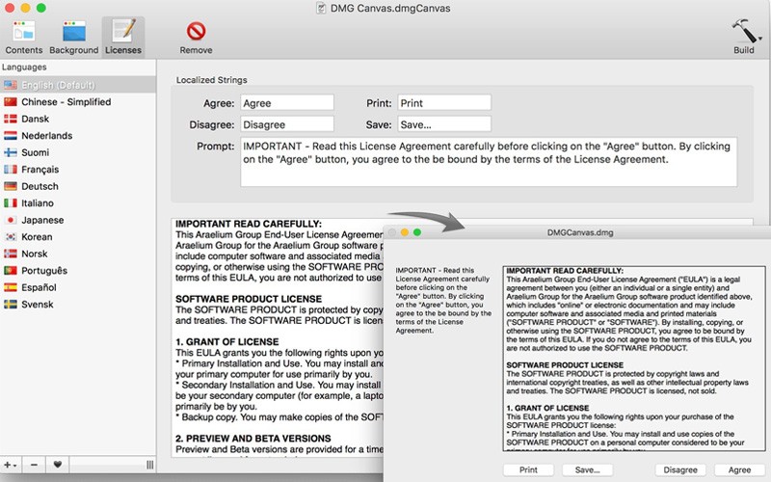Select the Français language row
This screenshot has height=482, width=771.
78,170
